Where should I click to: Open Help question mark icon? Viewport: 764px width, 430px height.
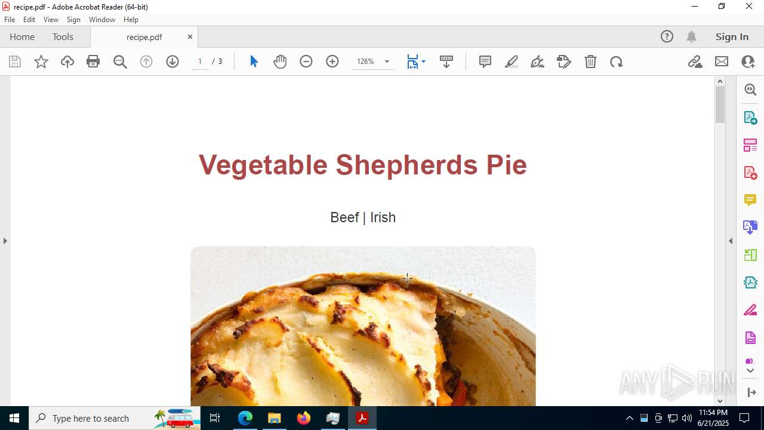(x=667, y=36)
